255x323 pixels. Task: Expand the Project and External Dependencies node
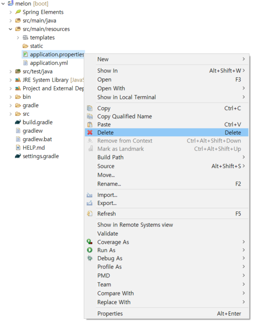point(11,88)
